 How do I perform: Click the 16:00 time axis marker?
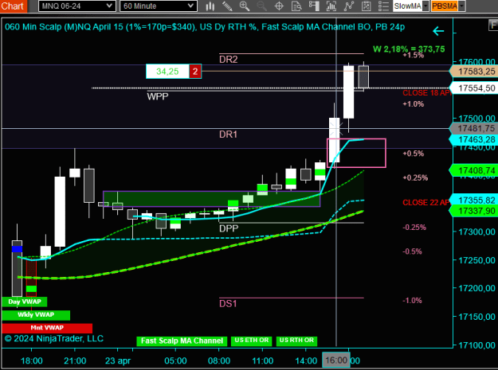[x=336, y=360]
